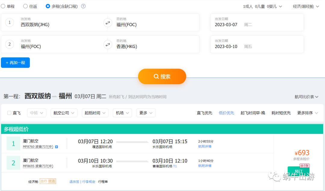
Task: Click the swap icon between 西双版纳 and 福州
Action: coord(108,22)
